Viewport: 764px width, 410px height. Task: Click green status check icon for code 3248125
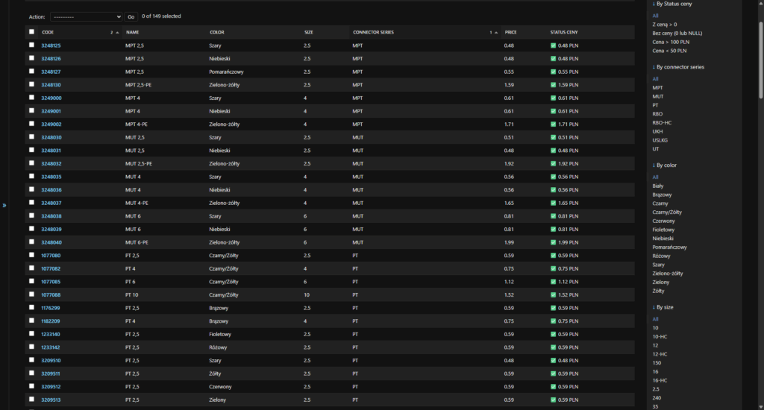(x=554, y=45)
